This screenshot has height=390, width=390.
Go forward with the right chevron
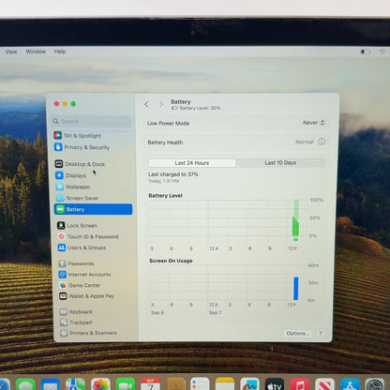[x=160, y=104]
